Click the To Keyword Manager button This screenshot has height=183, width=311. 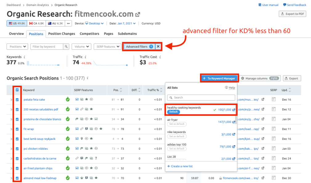pyautogui.click(x=219, y=78)
